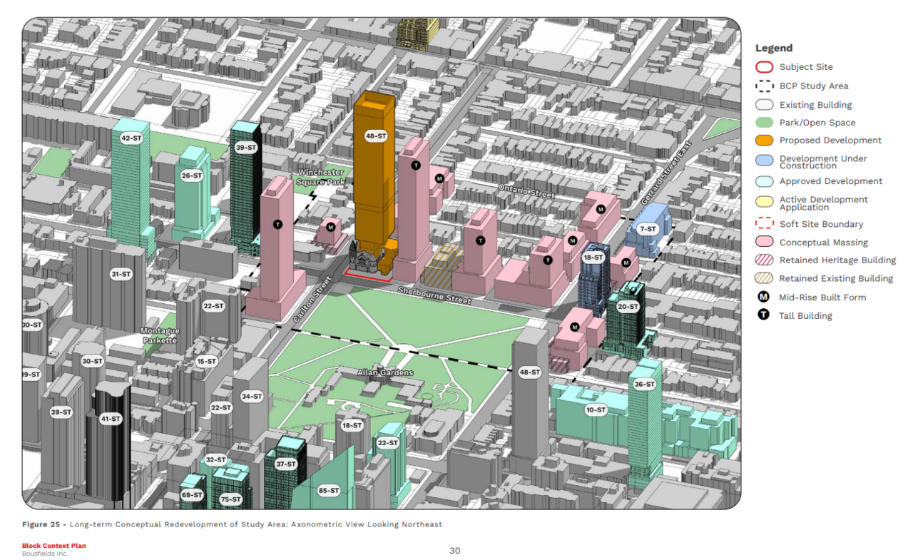913x560 pixels.
Task: Select the pink Conceptual Massing legend swatch
Action: [764, 243]
